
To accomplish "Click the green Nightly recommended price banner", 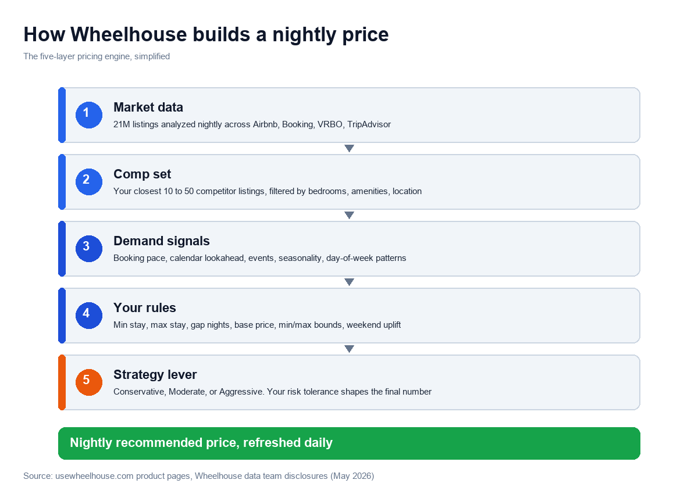I will (x=349, y=443).
